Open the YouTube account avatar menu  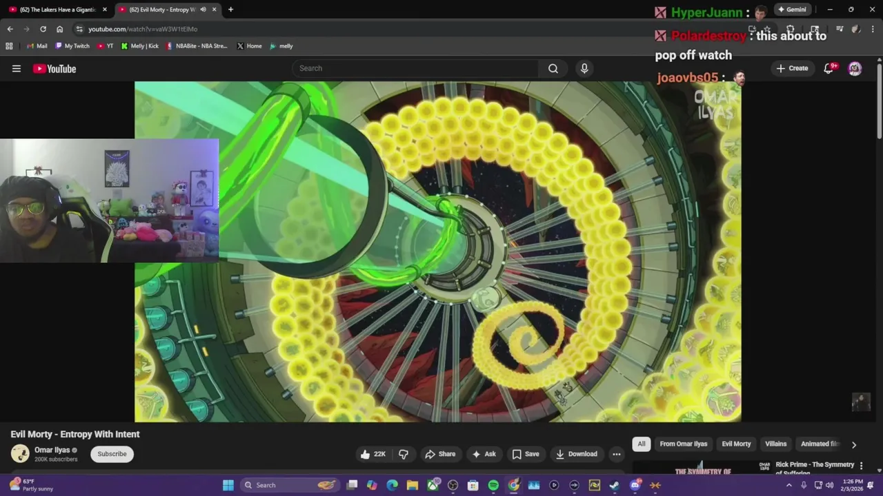pos(855,68)
